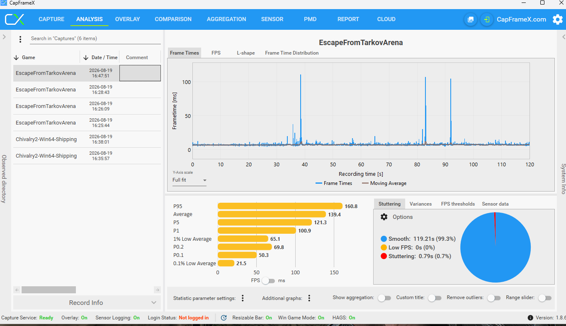Switch to the CAPTURE tab
The height and width of the screenshot is (326, 566).
[51, 19]
